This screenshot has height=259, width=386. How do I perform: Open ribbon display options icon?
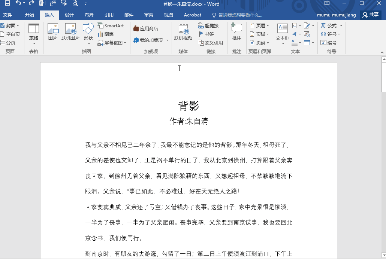[x=327, y=3]
